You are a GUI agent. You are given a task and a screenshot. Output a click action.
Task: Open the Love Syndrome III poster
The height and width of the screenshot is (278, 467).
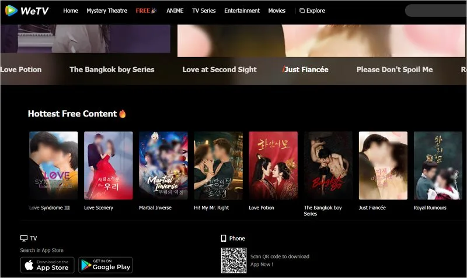pos(53,166)
